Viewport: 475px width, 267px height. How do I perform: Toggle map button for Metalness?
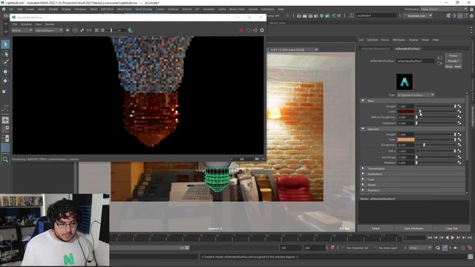point(459,123)
